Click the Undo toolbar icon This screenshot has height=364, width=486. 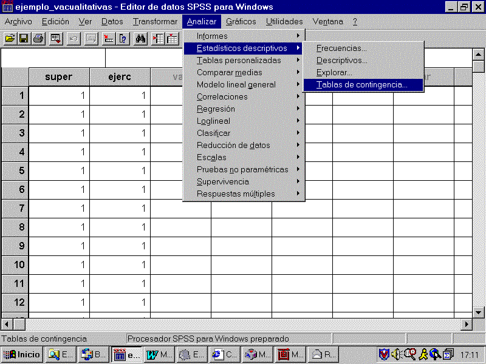click(74, 39)
